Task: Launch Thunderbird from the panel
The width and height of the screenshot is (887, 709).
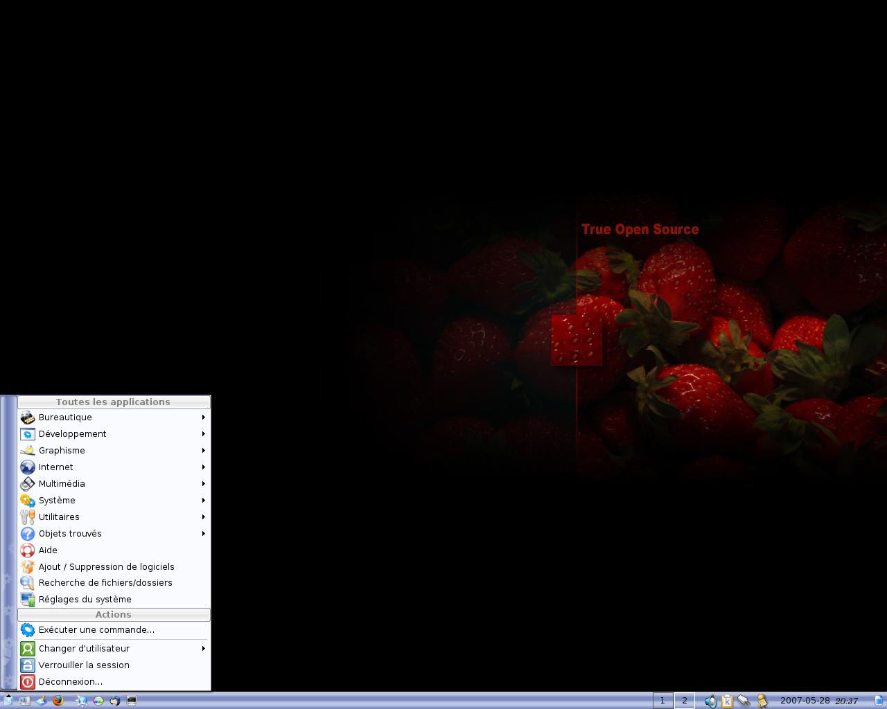Action: tap(115, 701)
